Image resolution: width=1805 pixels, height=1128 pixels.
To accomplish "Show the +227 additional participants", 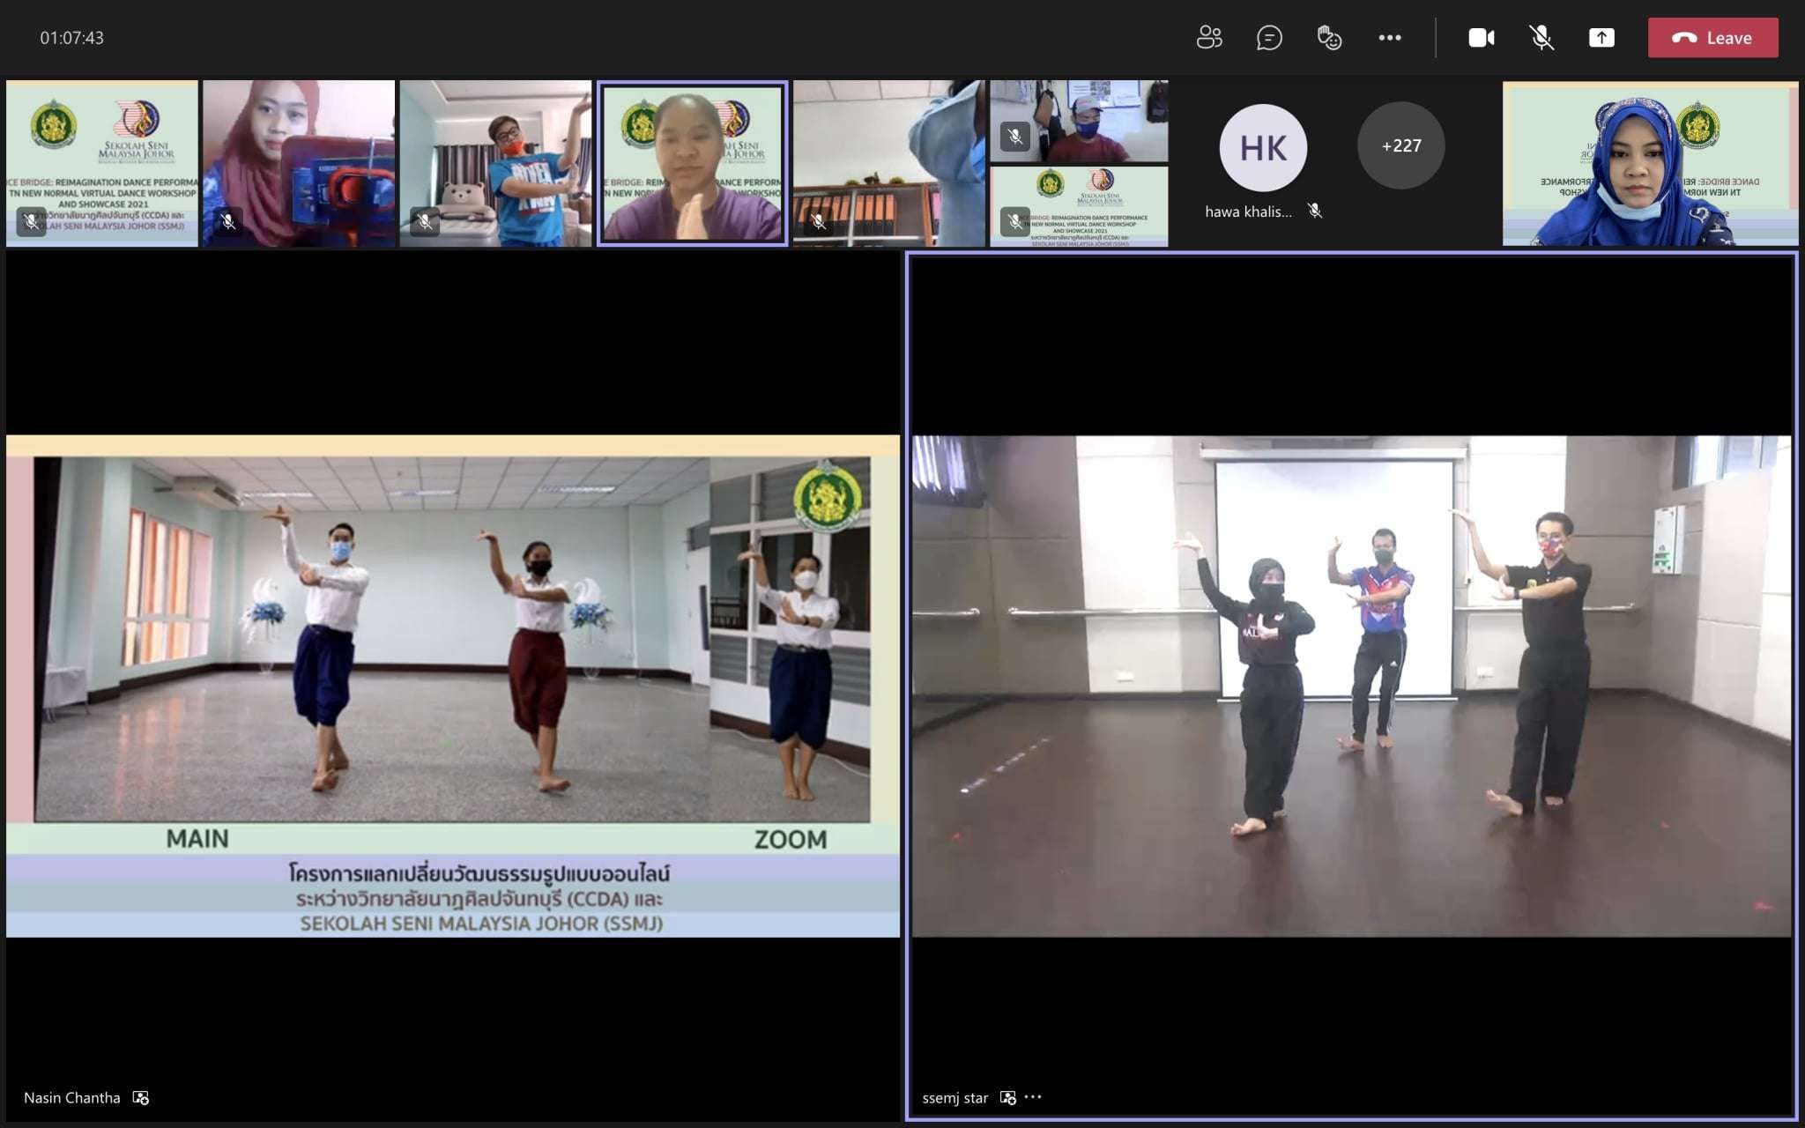I will coord(1400,145).
